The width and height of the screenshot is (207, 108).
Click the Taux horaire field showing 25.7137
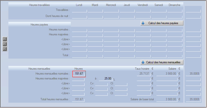coord(144,74)
